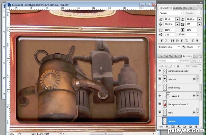The width and height of the screenshot is (206, 135).
Task: Show the smoke layer
Action: [x=160, y=121]
